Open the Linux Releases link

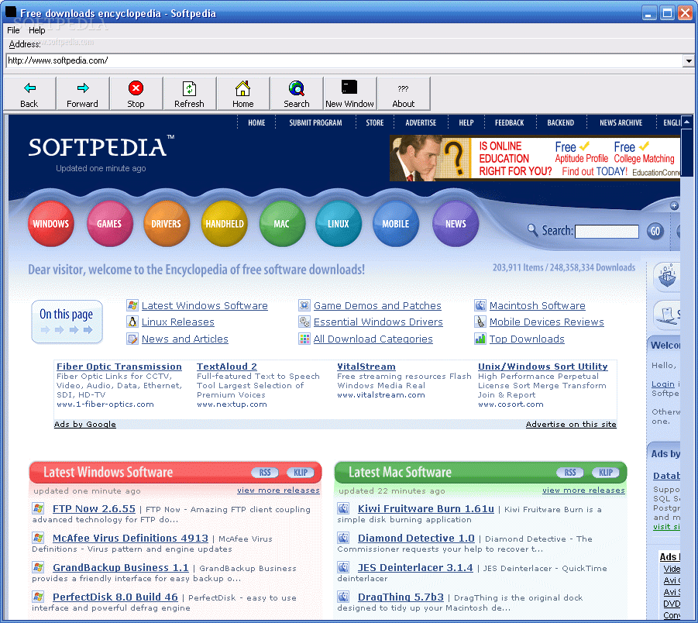178,322
